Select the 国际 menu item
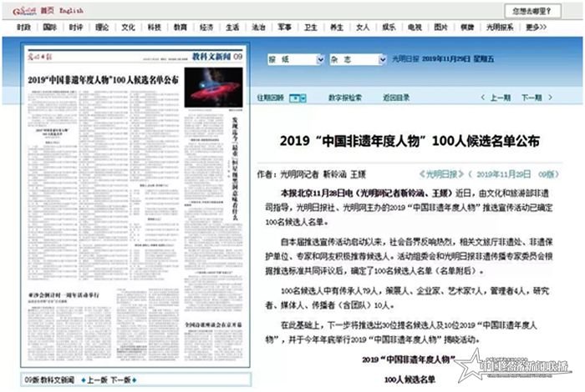The width and height of the screenshot is (585, 392). [50, 28]
